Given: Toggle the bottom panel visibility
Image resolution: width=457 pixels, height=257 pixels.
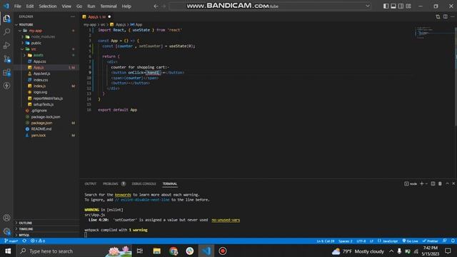Looking at the screenshot, I should 393,6.
